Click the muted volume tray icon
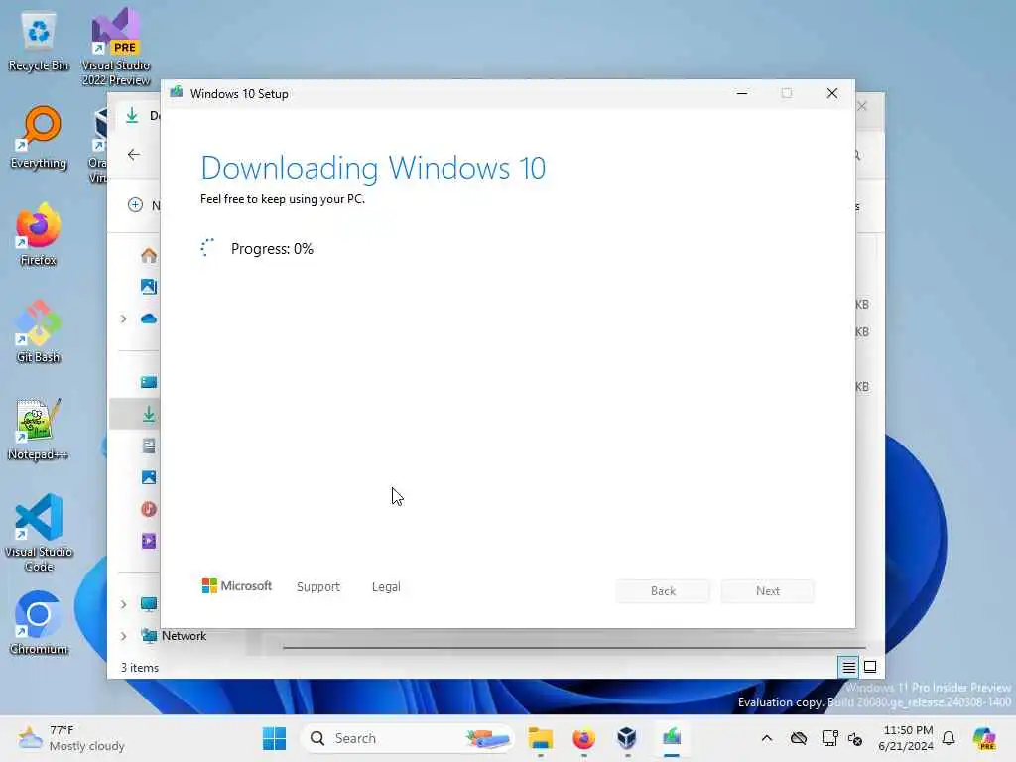1016x762 pixels. point(855,738)
